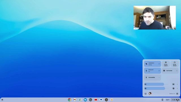Click the user avatar in quick settings
The height and width of the screenshot is (102, 181).
click(x=150, y=93)
